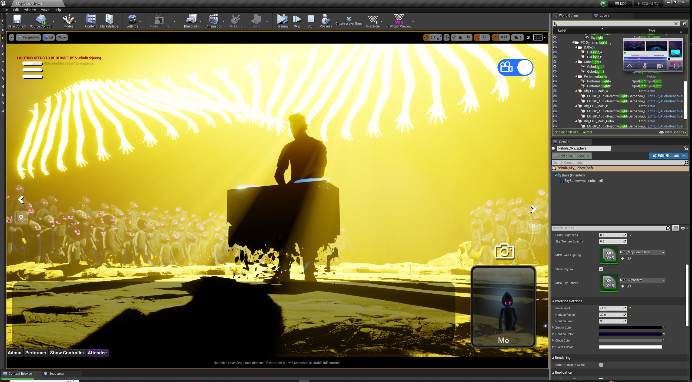Click the Show Controller role button
The width and height of the screenshot is (692, 382).
click(x=67, y=353)
